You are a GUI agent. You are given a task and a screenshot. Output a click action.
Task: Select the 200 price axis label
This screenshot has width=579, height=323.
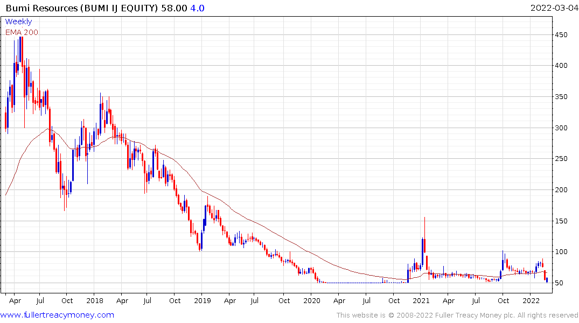pos(561,189)
